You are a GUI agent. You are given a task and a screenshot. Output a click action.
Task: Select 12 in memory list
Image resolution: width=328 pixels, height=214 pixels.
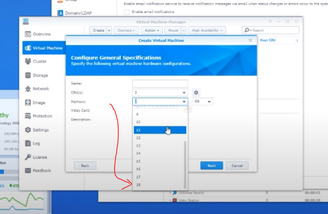(160, 138)
